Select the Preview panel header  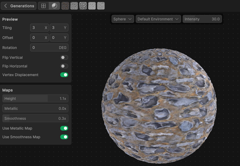[x=10, y=19]
